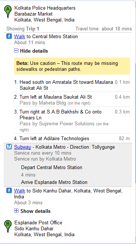The height and width of the screenshot is (244, 136).
Task: Click walking icon beside Sido Kanhu Dahar step
Action: click(x=9, y=191)
